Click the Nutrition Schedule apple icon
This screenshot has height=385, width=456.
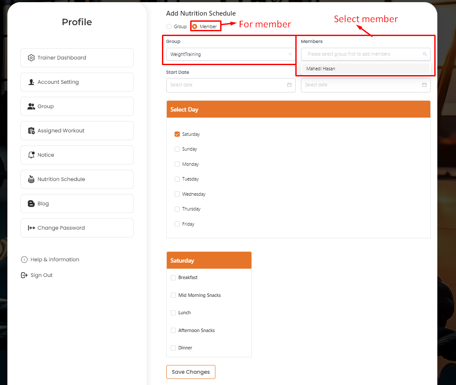[x=31, y=179]
